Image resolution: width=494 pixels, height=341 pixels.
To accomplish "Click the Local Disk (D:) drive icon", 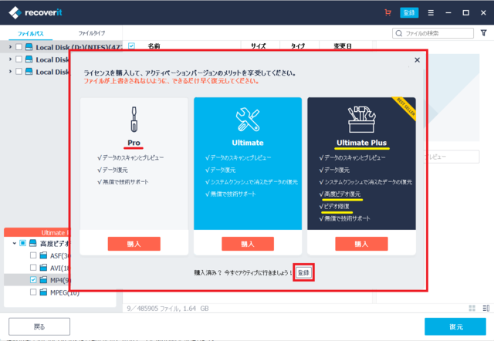I will click(x=29, y=47).
